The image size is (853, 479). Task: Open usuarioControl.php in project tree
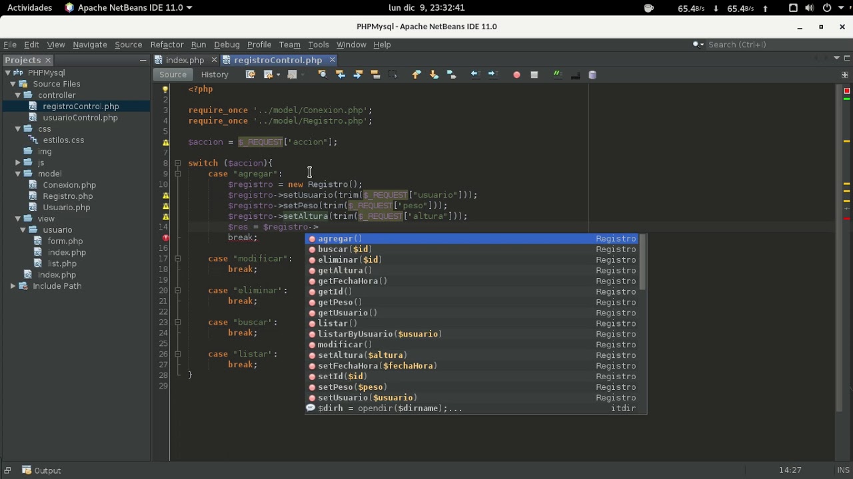coord(80,118)
